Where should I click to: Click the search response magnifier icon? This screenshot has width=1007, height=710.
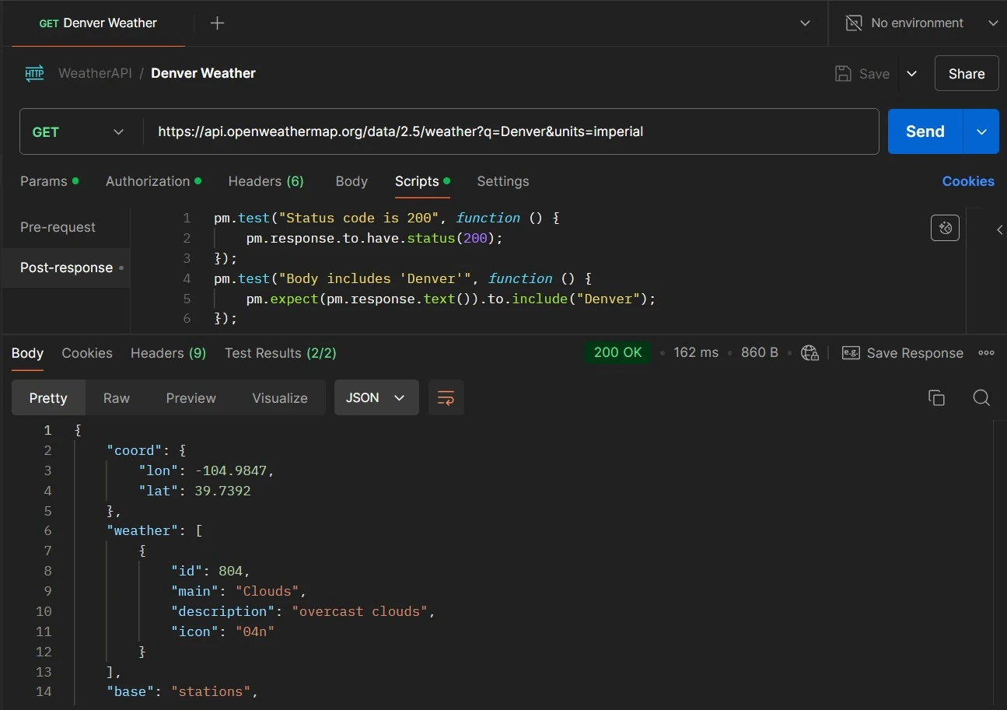pyautogui.click(x=981, y=398)
